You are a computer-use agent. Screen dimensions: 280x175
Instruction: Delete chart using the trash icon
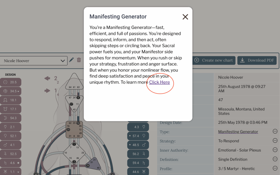79,60
